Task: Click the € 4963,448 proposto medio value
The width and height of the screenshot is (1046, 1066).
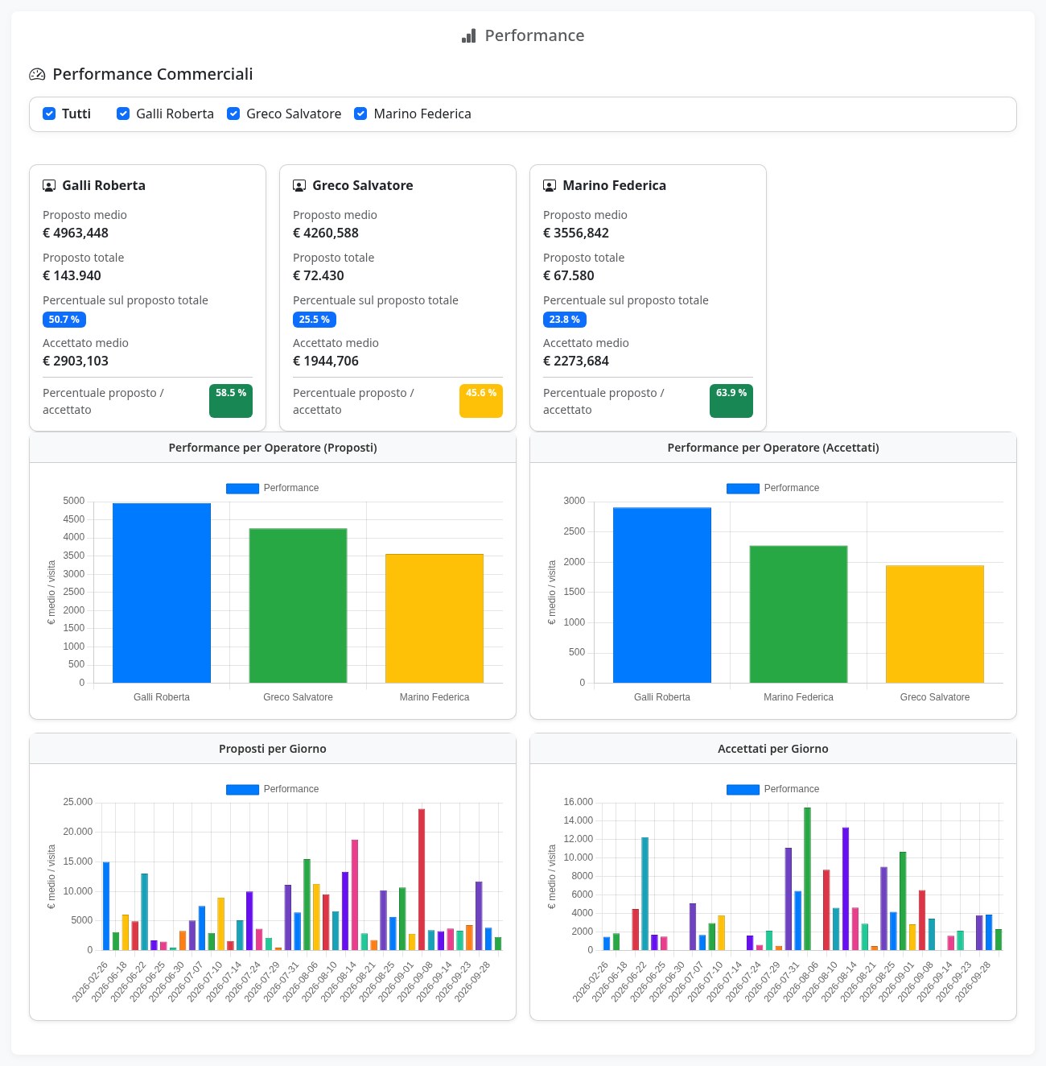Action: 76,233
